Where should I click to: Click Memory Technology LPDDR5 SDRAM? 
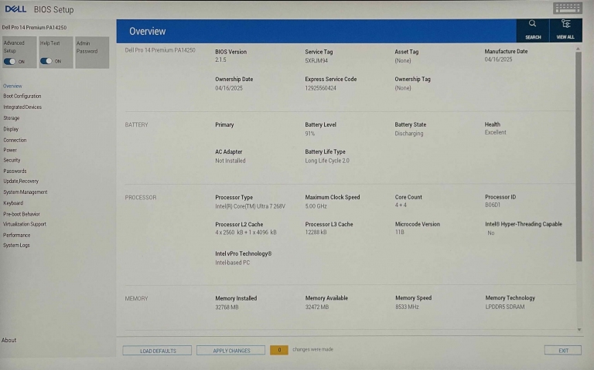pyautogui.click(x=505, y=307)
